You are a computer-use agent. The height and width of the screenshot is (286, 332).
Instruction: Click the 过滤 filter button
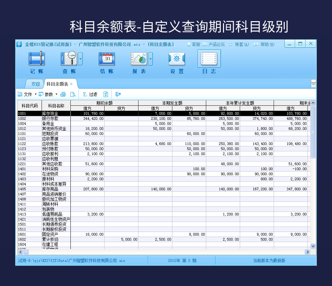90,94
